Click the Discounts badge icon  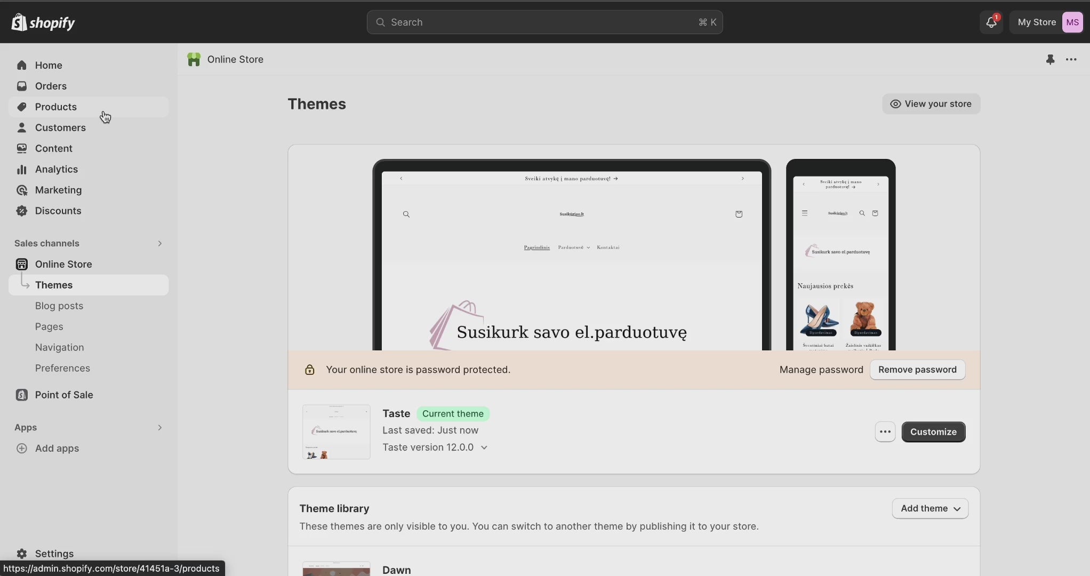[22, 211]
